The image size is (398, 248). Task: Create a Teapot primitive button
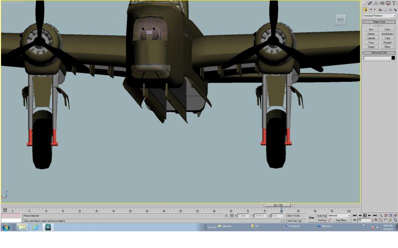click(371, 47)
